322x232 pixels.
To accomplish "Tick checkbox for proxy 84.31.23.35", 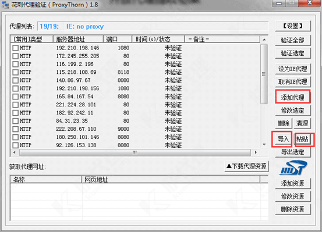I will [x=15, y=121].
